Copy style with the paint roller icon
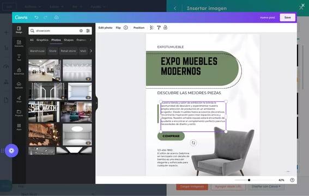 pos(159,28)
